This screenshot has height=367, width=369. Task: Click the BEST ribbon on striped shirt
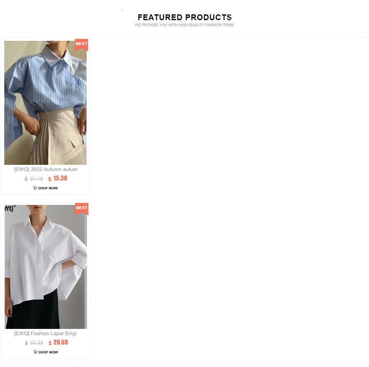click(x=81, y=45)
